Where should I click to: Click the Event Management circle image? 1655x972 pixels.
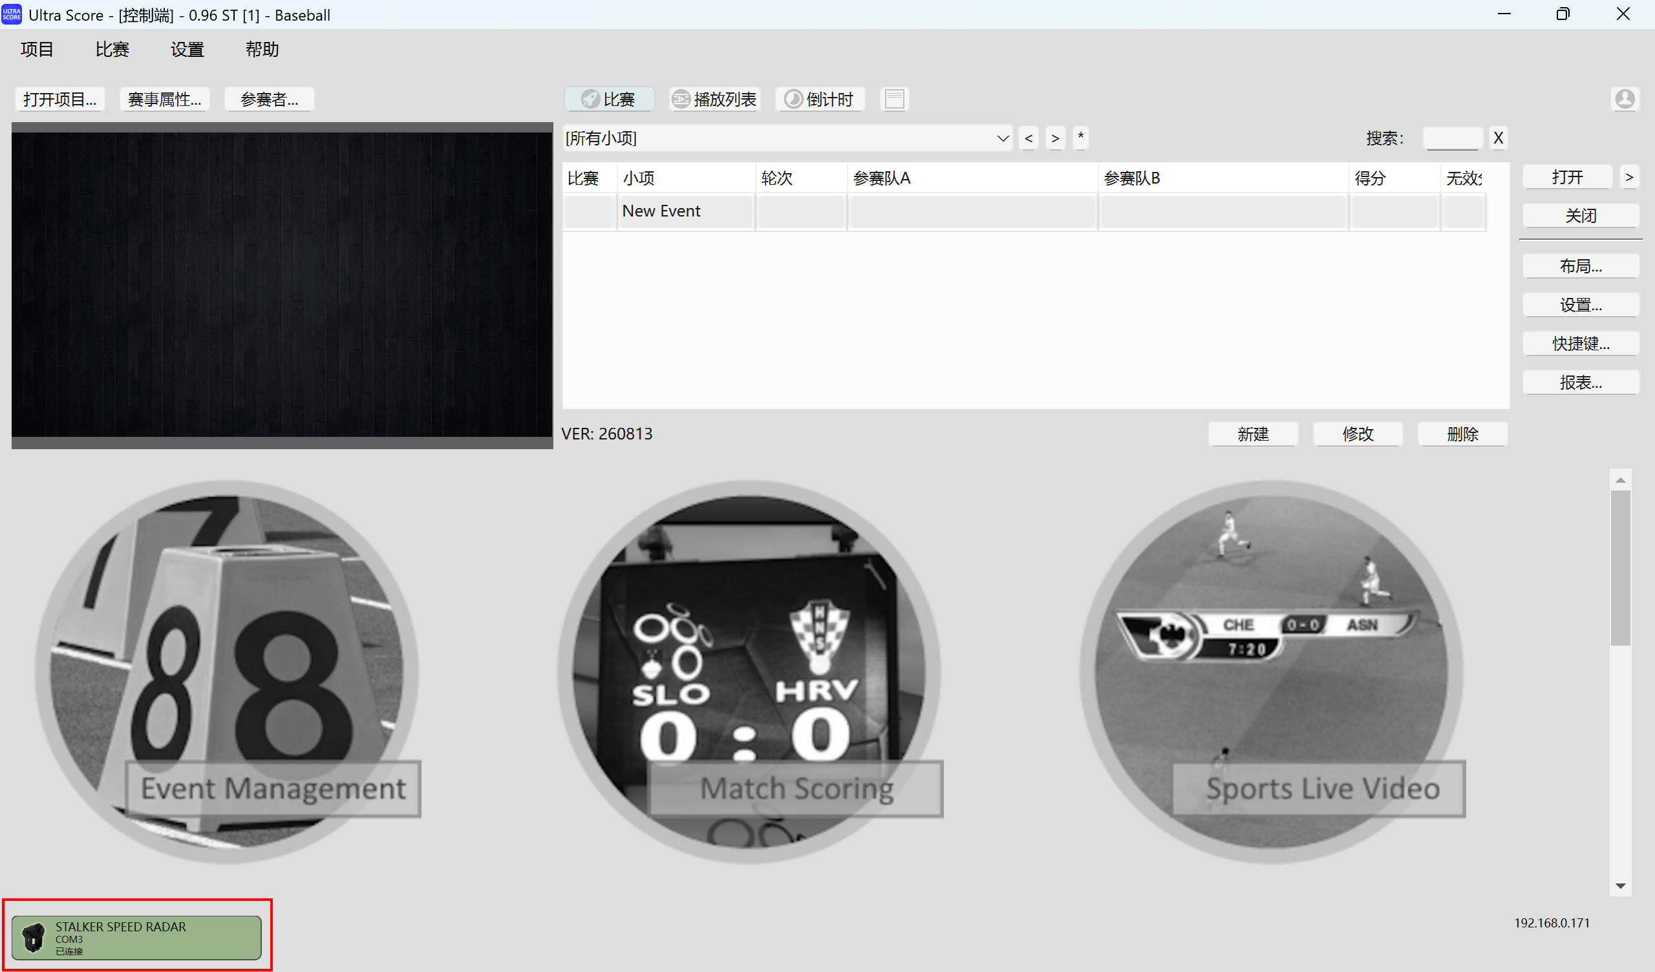[227, 671]
